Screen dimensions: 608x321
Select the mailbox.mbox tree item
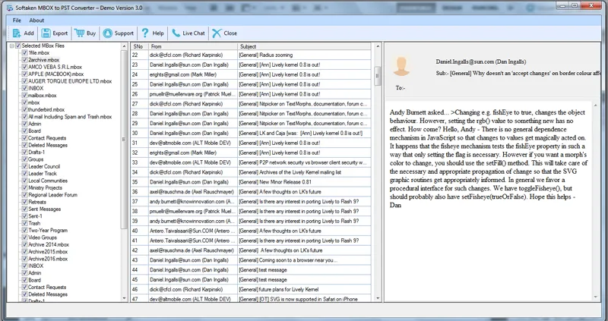click(x=43, y=96)
